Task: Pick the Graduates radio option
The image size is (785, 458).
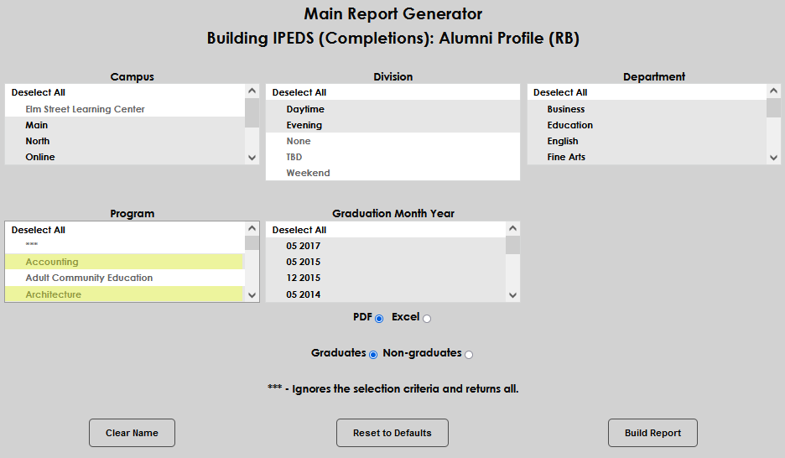Action: 373,355
